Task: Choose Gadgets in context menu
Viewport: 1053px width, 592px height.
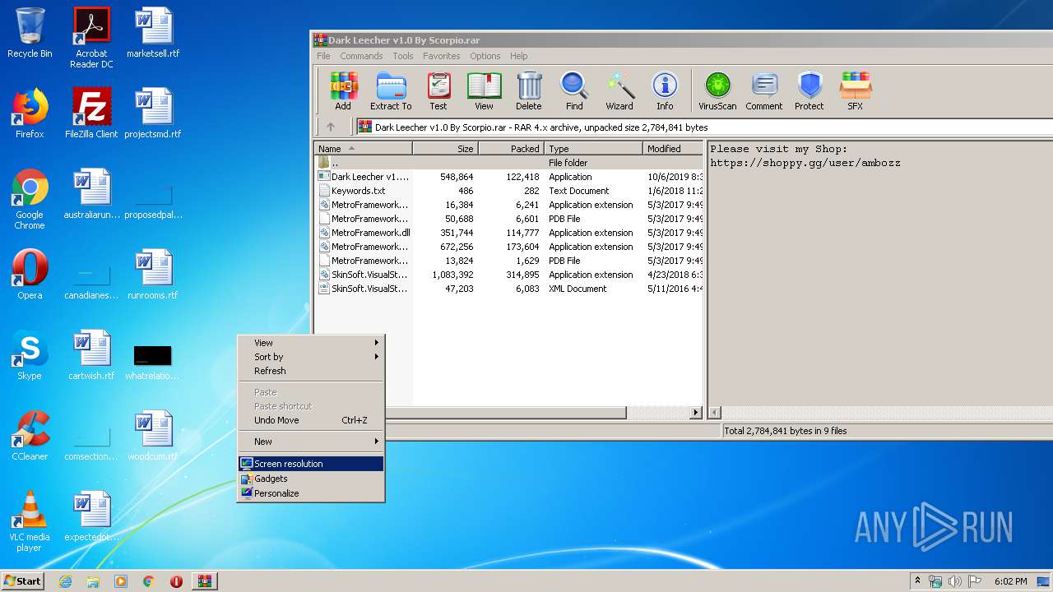Action: [x=311, y=479]
